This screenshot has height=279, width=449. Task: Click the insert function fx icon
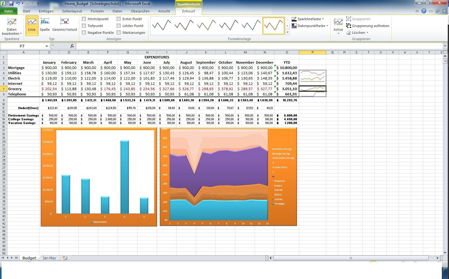tap(72, 46)
